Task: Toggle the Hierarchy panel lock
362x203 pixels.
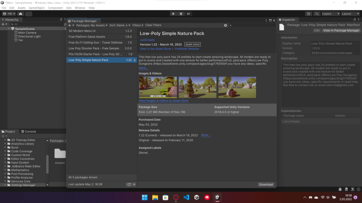Action: (x=61, y=20)
